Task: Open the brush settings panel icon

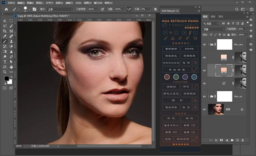Action: [x=34, y=9]
